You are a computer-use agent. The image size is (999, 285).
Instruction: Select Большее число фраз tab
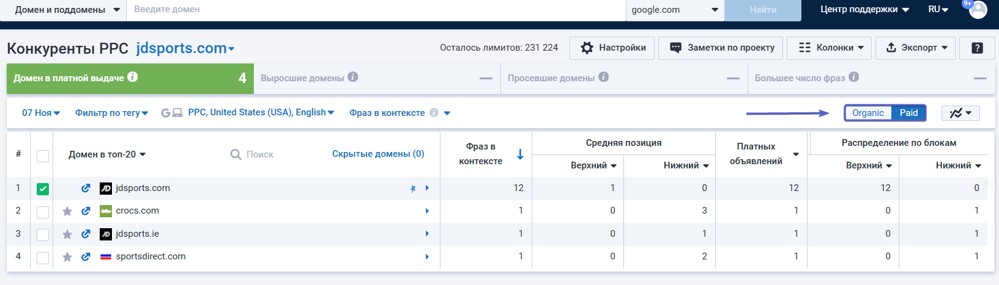(871, 78)
